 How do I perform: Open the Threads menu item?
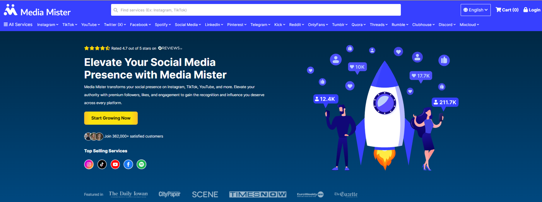(379, 25)
